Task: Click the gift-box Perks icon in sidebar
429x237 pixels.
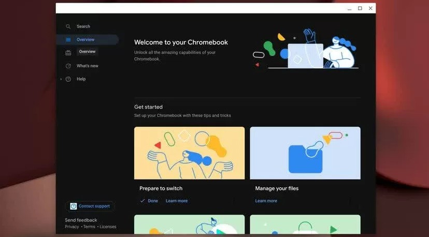Action: click(x=68, y=53)
